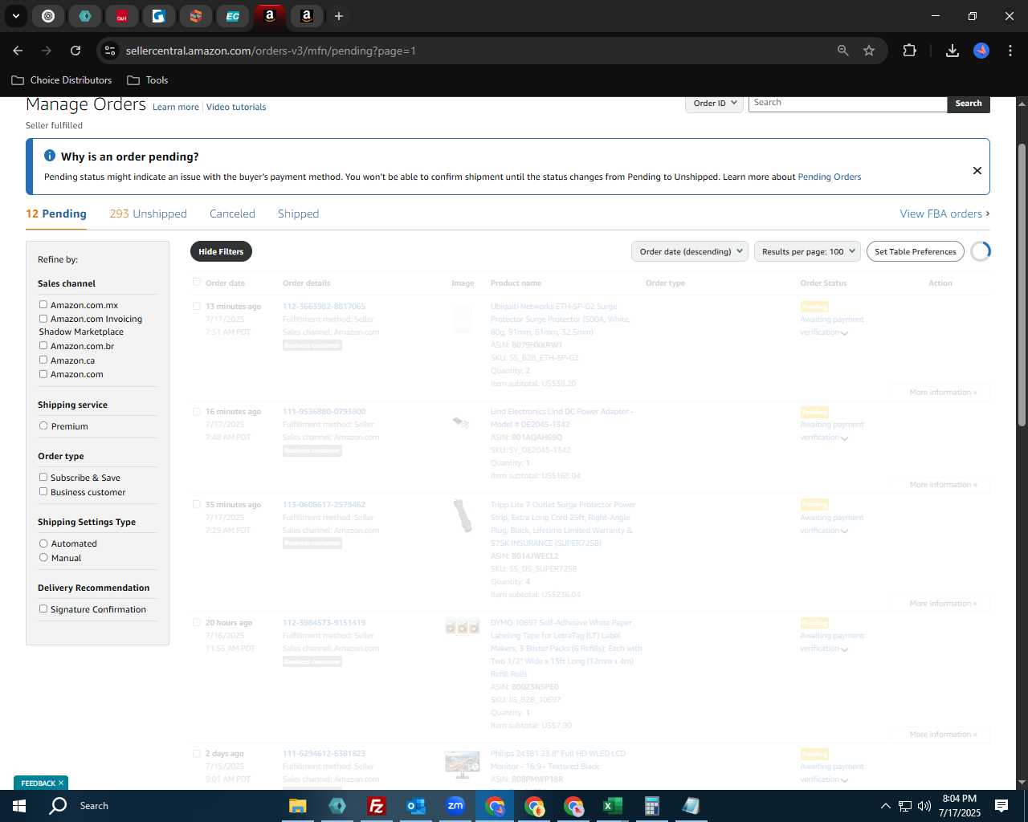Open the Feedback button

click(x=42, y=783)
